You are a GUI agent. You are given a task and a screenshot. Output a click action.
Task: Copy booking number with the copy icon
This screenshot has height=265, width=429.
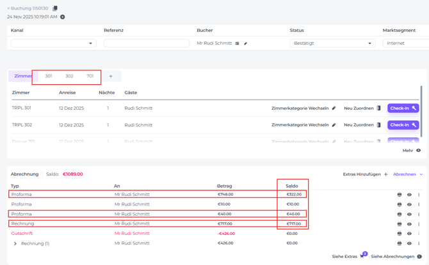click(x=55, y=8)
